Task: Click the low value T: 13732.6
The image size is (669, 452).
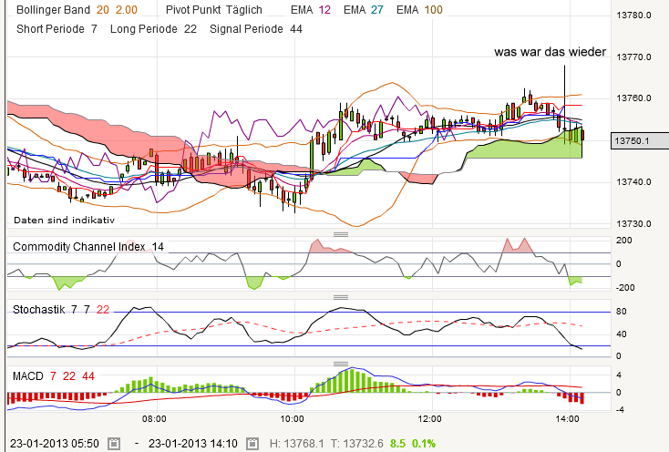Action: (356, 444)
